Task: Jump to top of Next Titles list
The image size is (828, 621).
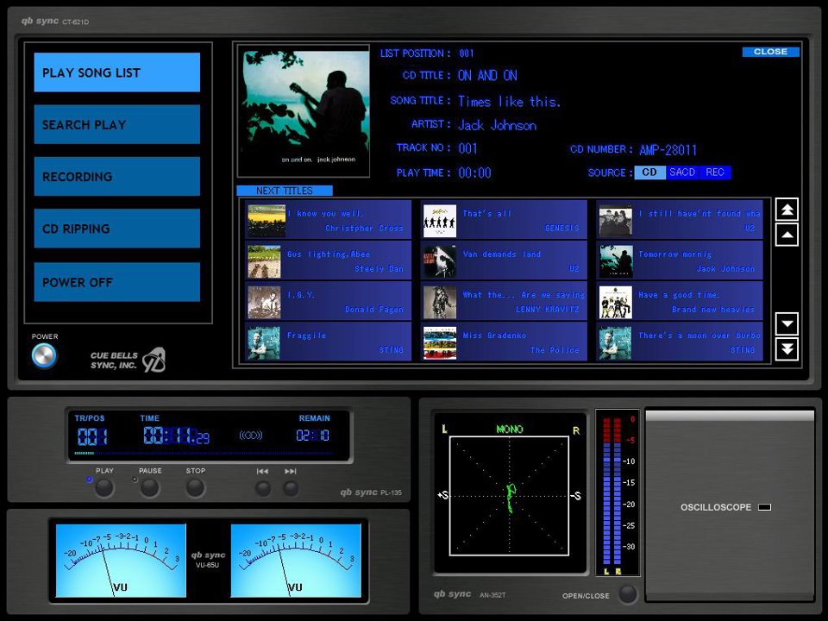Action: [787, 210]
